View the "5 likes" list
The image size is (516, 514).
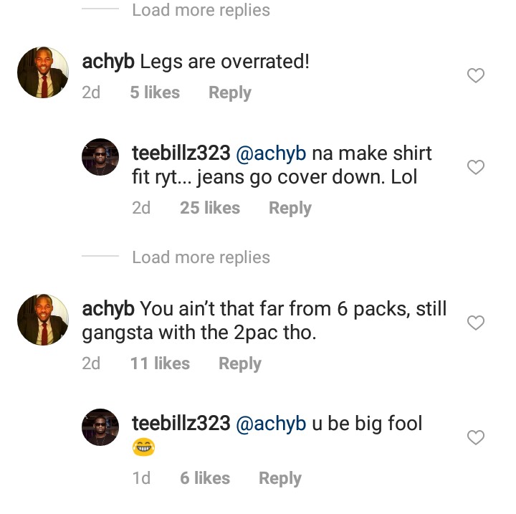[155, 92]
